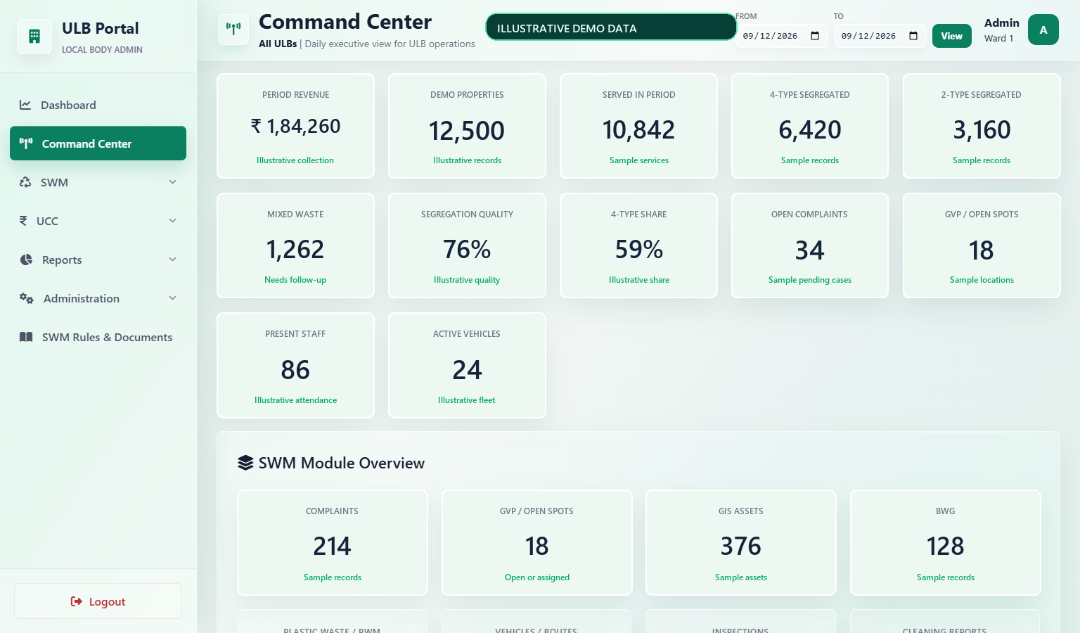Screen dimensions: 1080x633
Task: Open the TO date calendar picker icon
Action: [x=913, y=36]
